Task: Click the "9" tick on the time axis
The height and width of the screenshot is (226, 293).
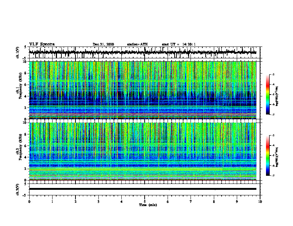Action: (x=237, y=202)
